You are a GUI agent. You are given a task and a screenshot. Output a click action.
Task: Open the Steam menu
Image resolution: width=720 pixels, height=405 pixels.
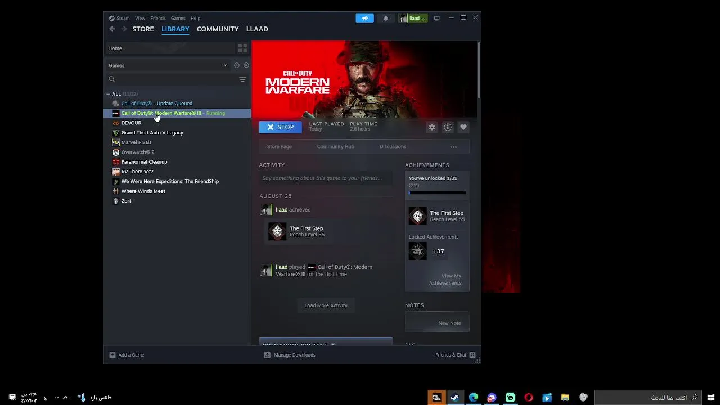click(x=119, y=18)
